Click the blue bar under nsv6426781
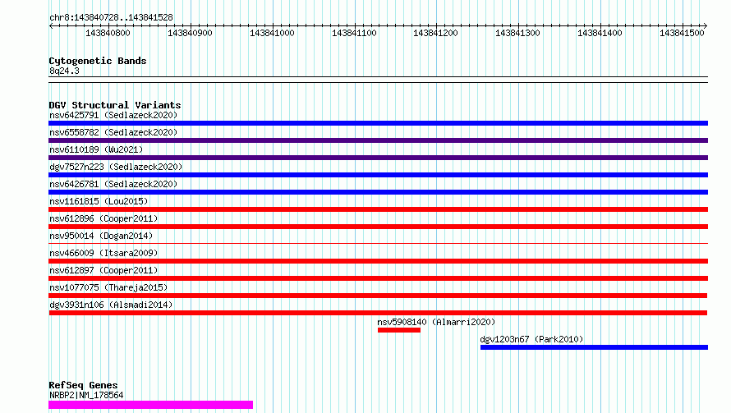Viewport: 731px width, 413px height. [378, 192]
